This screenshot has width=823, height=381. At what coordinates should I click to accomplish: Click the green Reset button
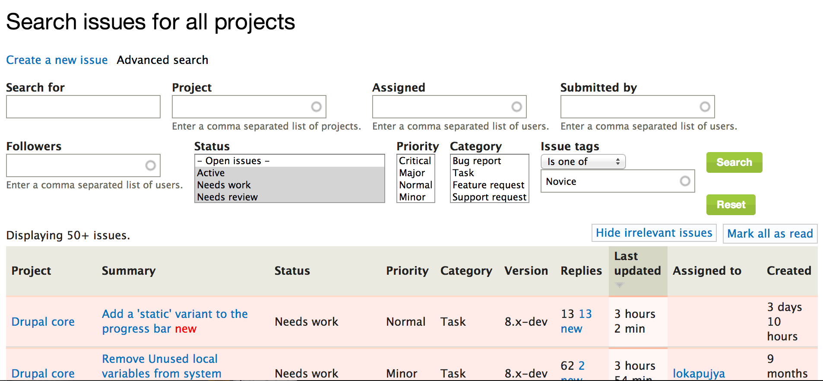point(731,205)
